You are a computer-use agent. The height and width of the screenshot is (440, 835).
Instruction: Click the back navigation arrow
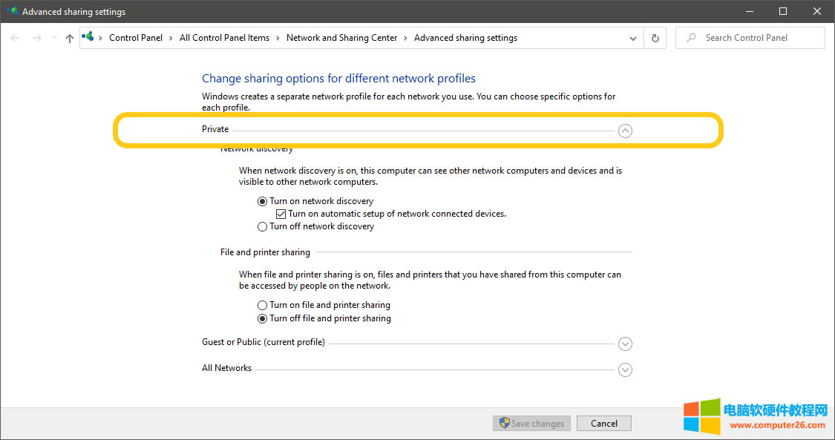tap(16, 38)
